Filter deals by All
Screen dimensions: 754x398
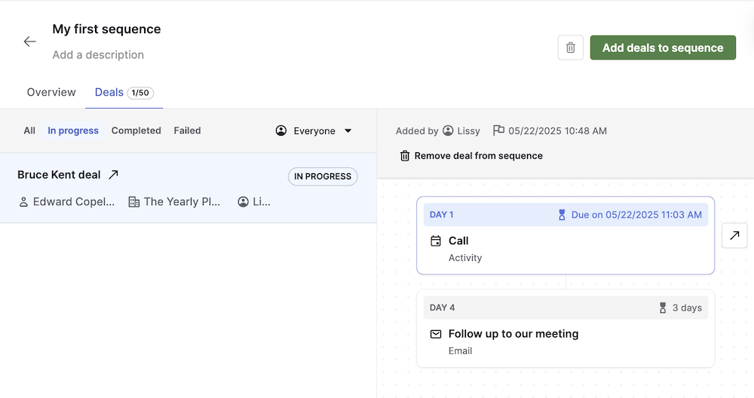(x=29, y=130)
